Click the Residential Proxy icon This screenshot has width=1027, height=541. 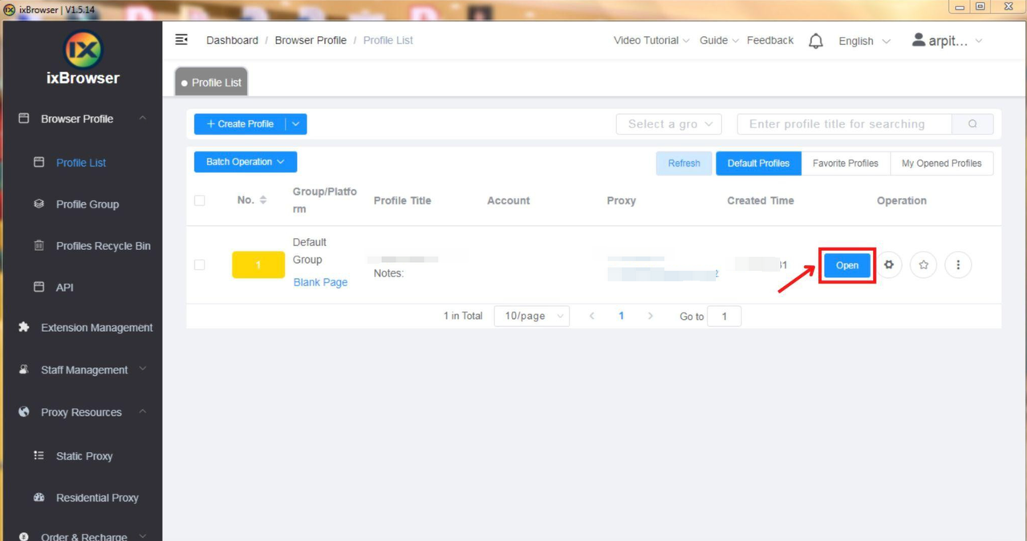39,497
